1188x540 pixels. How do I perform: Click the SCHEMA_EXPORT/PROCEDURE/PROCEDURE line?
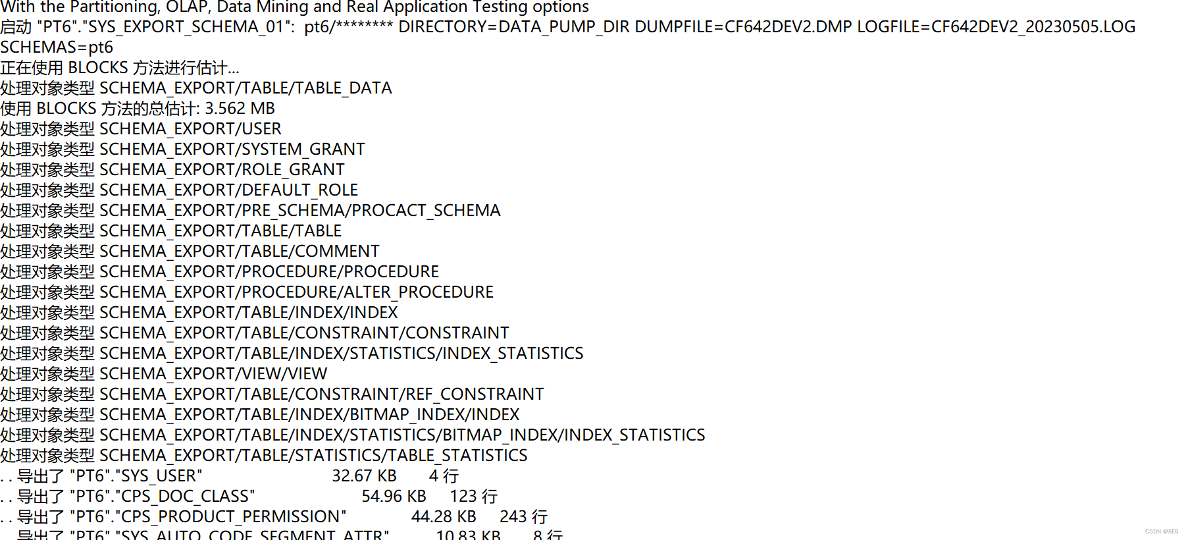220,272
